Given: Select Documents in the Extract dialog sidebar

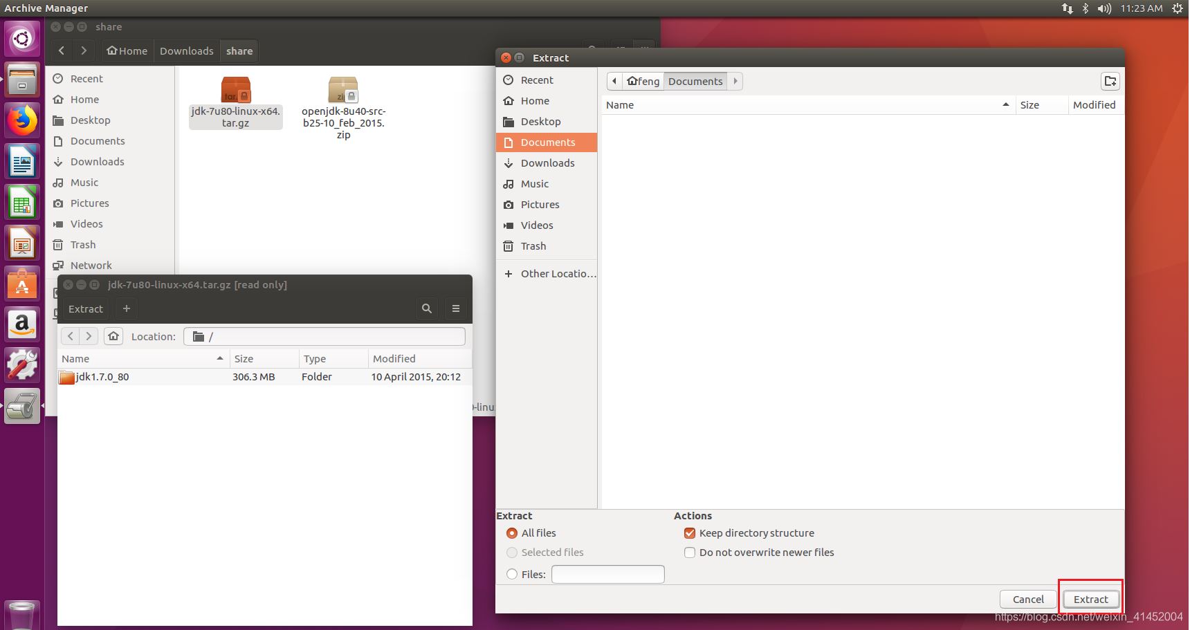Looking at the screenshot, I should (547, 142).
